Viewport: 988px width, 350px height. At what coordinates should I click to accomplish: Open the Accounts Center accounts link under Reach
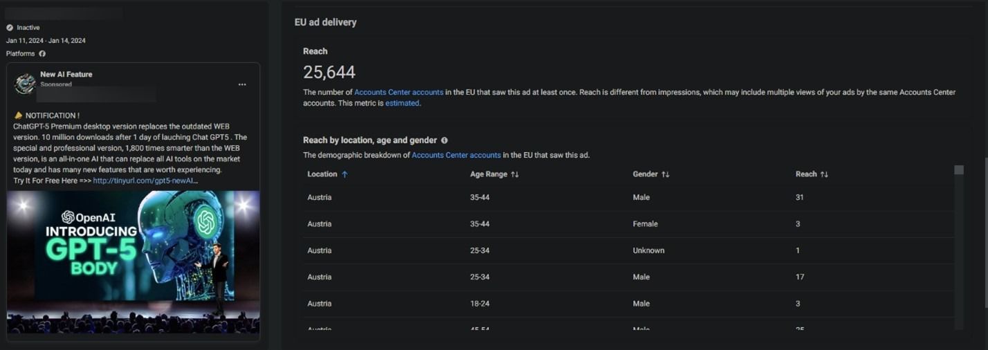pyautogui.click(x=399, y=92)
